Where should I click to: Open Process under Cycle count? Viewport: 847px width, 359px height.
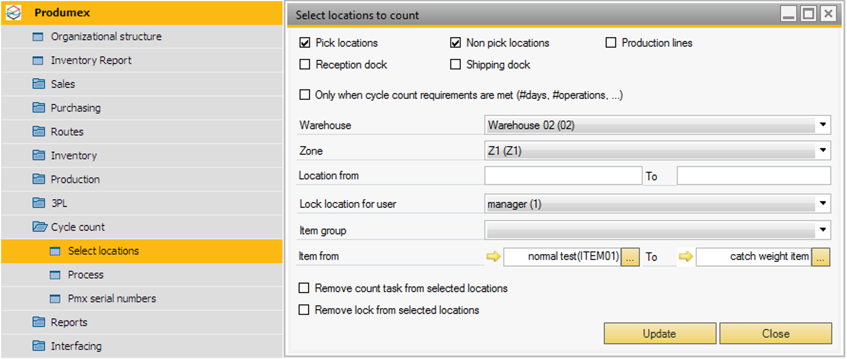pyautogui.click(x=86, y=275)
